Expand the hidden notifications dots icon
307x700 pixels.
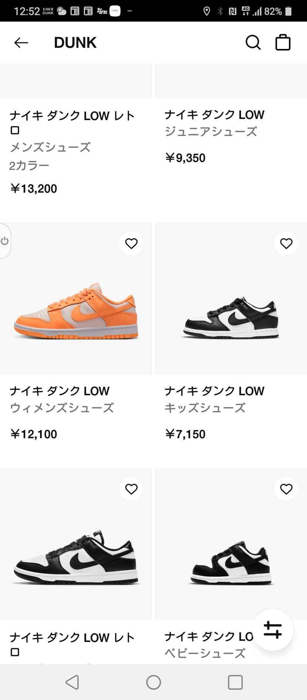click(129, 11)
